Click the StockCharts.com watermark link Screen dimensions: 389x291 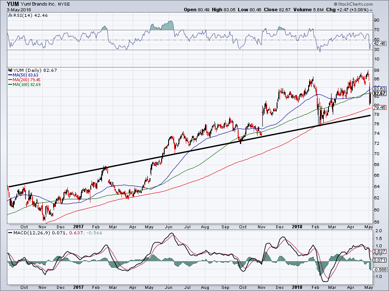(x=355, y=4)
